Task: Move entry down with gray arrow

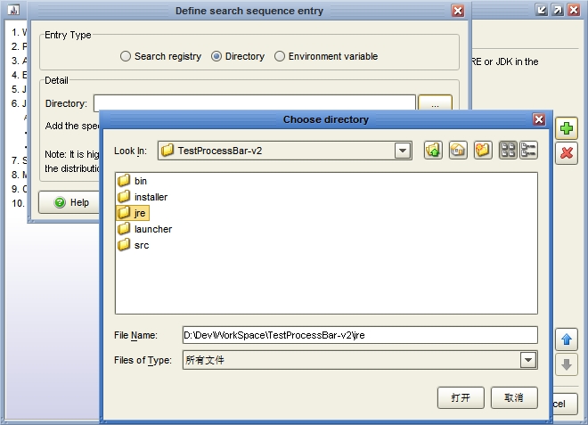Action: tap(567, 364)
